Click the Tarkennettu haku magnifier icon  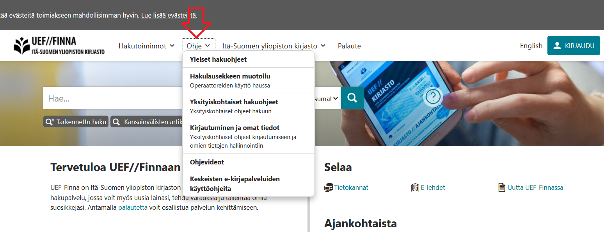[50, 122]
